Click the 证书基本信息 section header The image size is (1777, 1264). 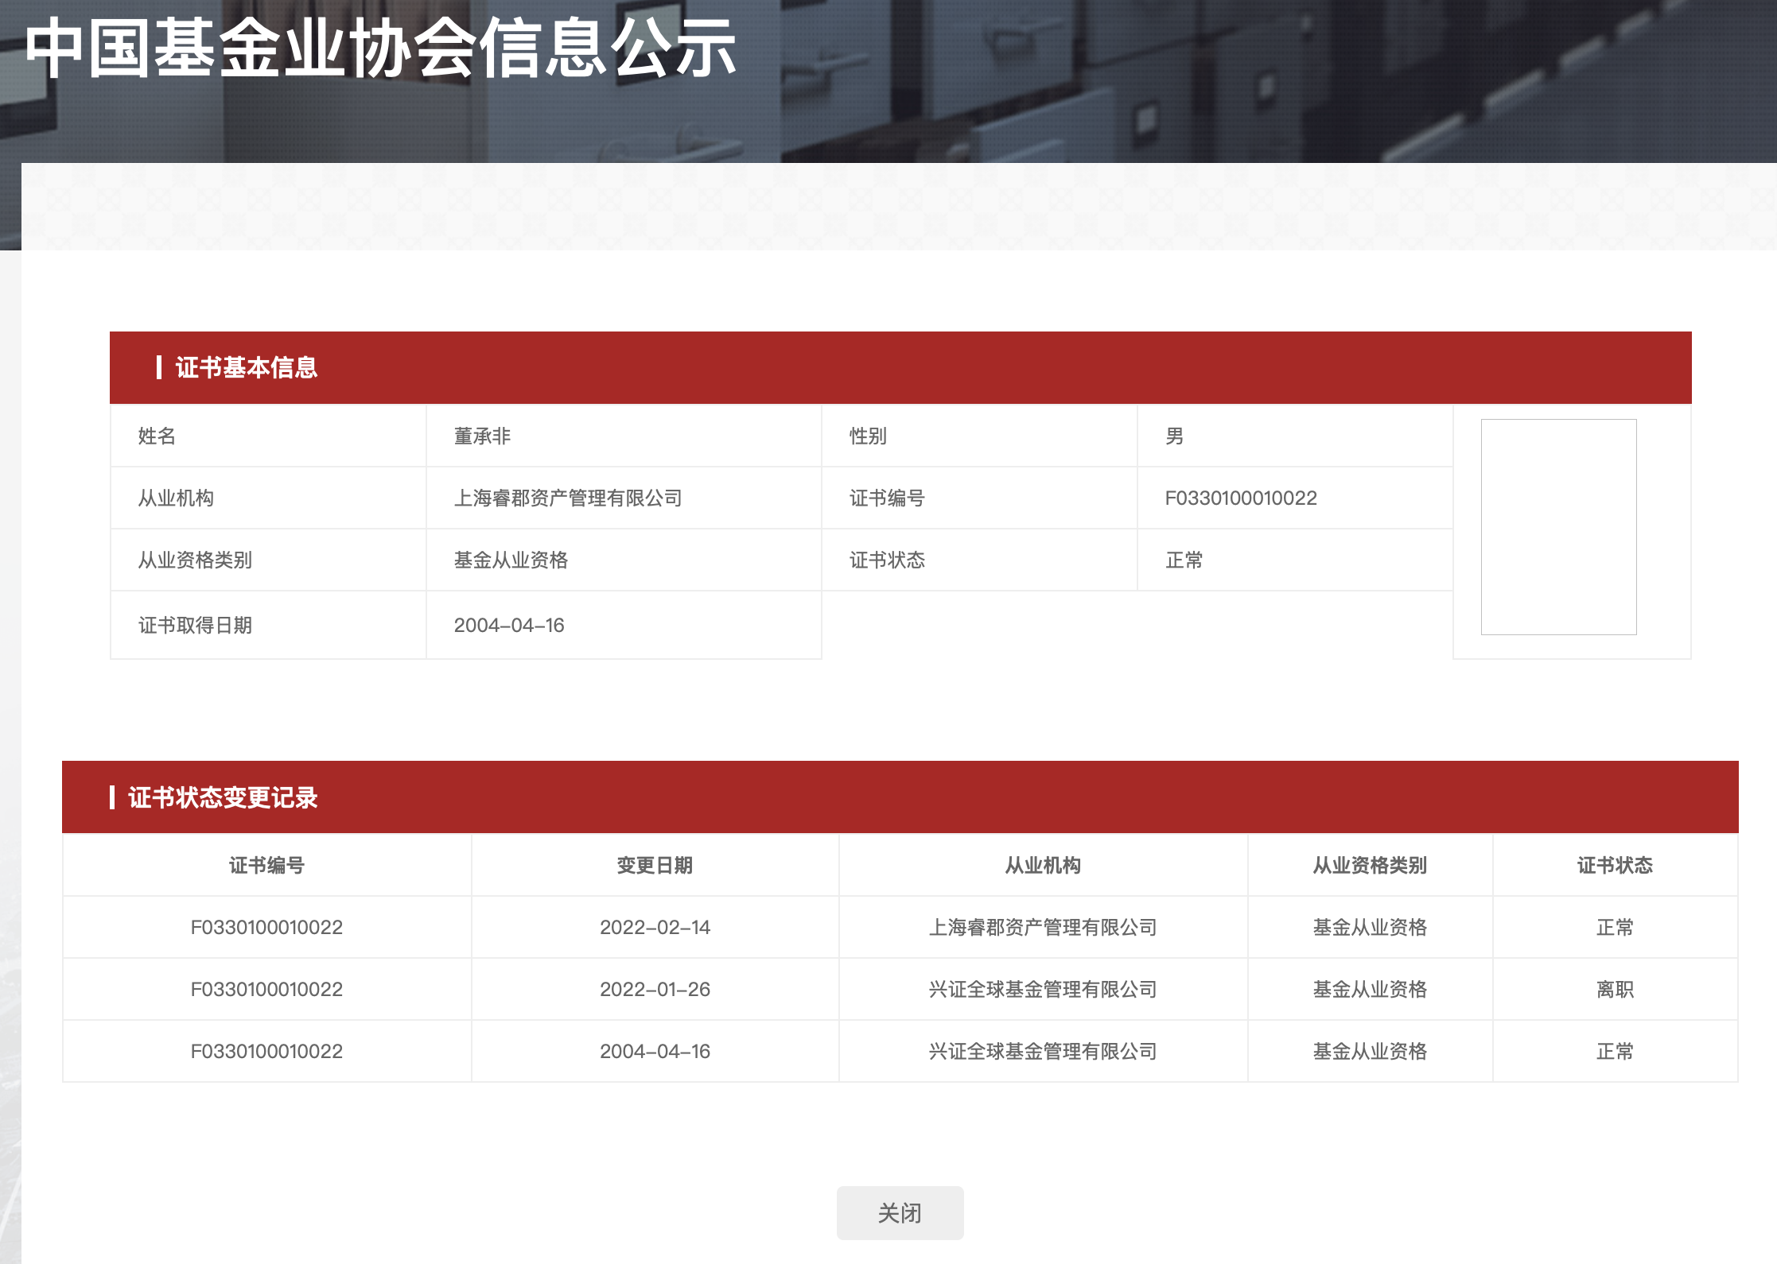(247, 367)
